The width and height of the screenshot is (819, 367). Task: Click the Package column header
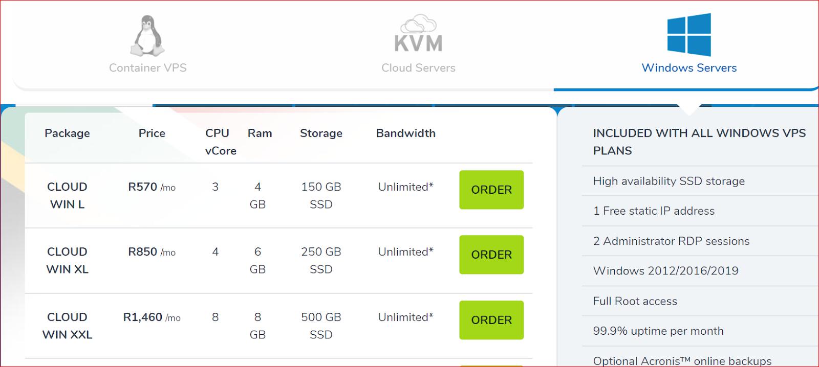67,133
